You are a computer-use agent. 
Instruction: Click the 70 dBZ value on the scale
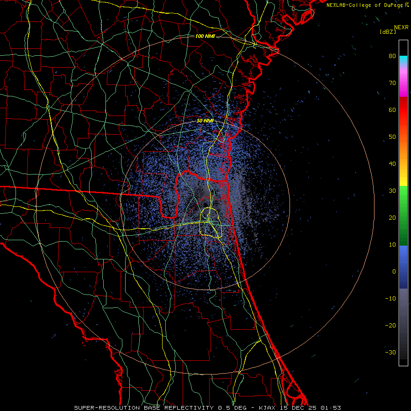[x=392, y=83]
